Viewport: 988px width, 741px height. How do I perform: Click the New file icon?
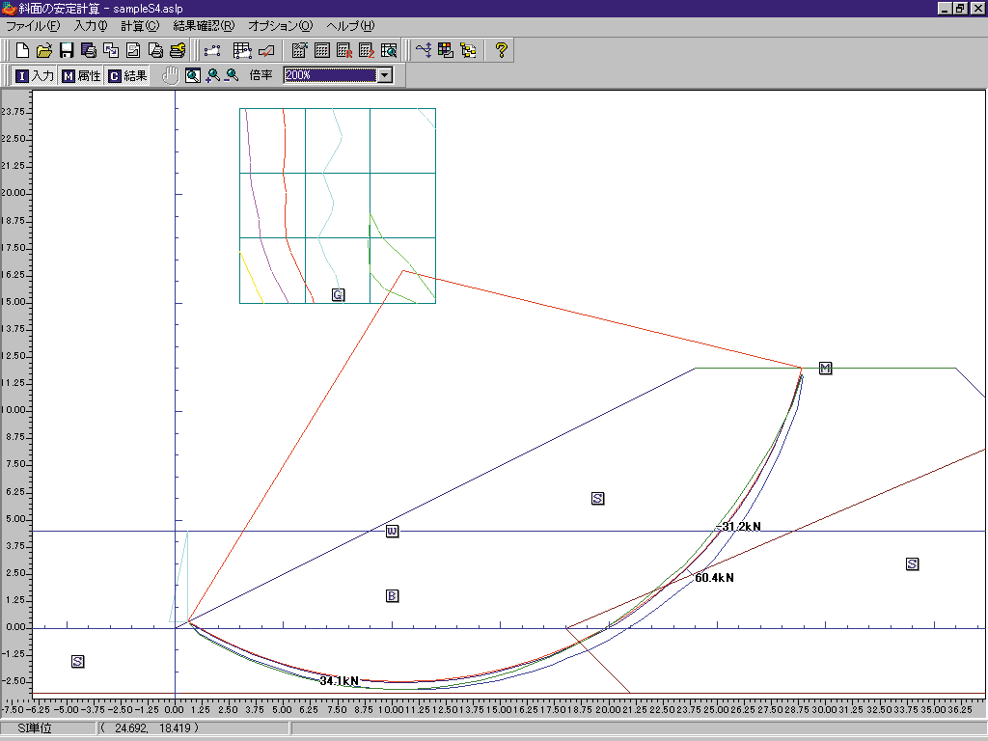21,50
